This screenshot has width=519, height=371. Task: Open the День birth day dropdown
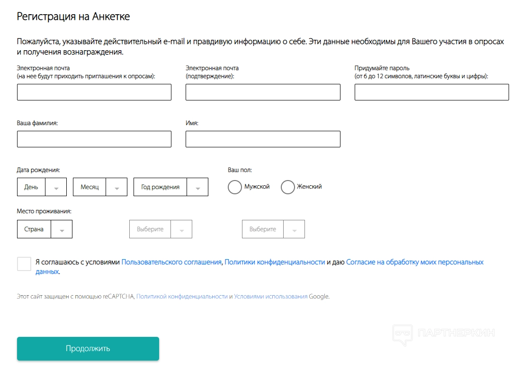pos(42,187)
